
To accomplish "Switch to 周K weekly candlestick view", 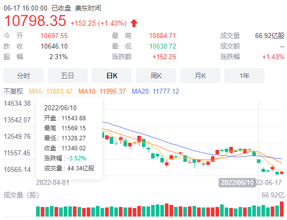I will (x=156, y=76).
